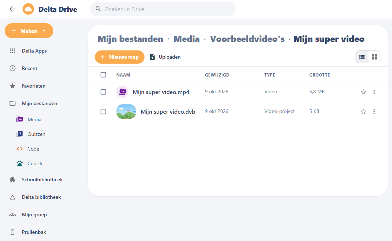The image size is (392, 241).
Task: Click the Recent clock icon
Action: [x=13, y=68]
